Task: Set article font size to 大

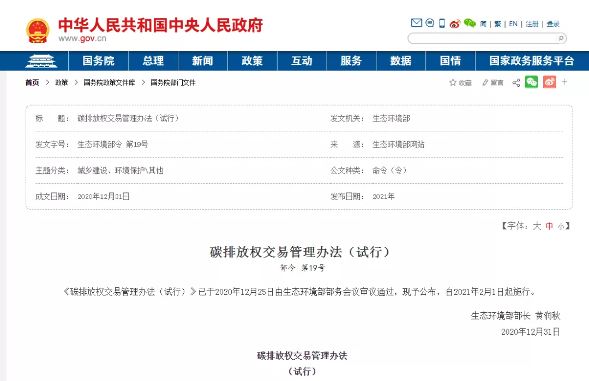Action: [x=536, y=226]
